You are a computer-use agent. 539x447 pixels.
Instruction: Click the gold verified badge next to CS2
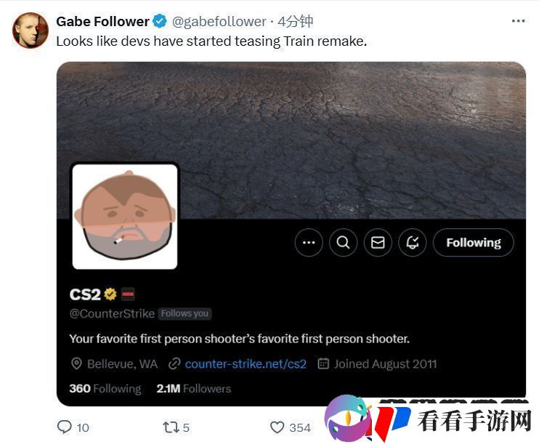tap(110, 294)
